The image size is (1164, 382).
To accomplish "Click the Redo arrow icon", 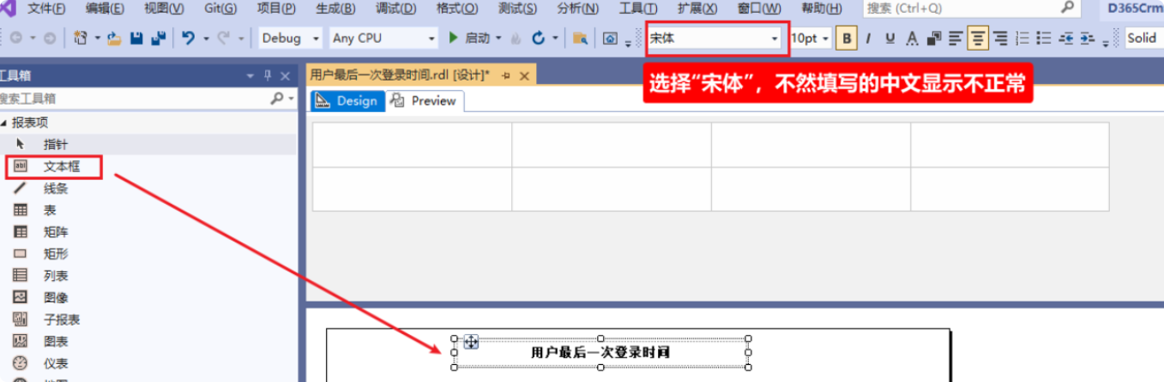I will click(x=224, y=39).
